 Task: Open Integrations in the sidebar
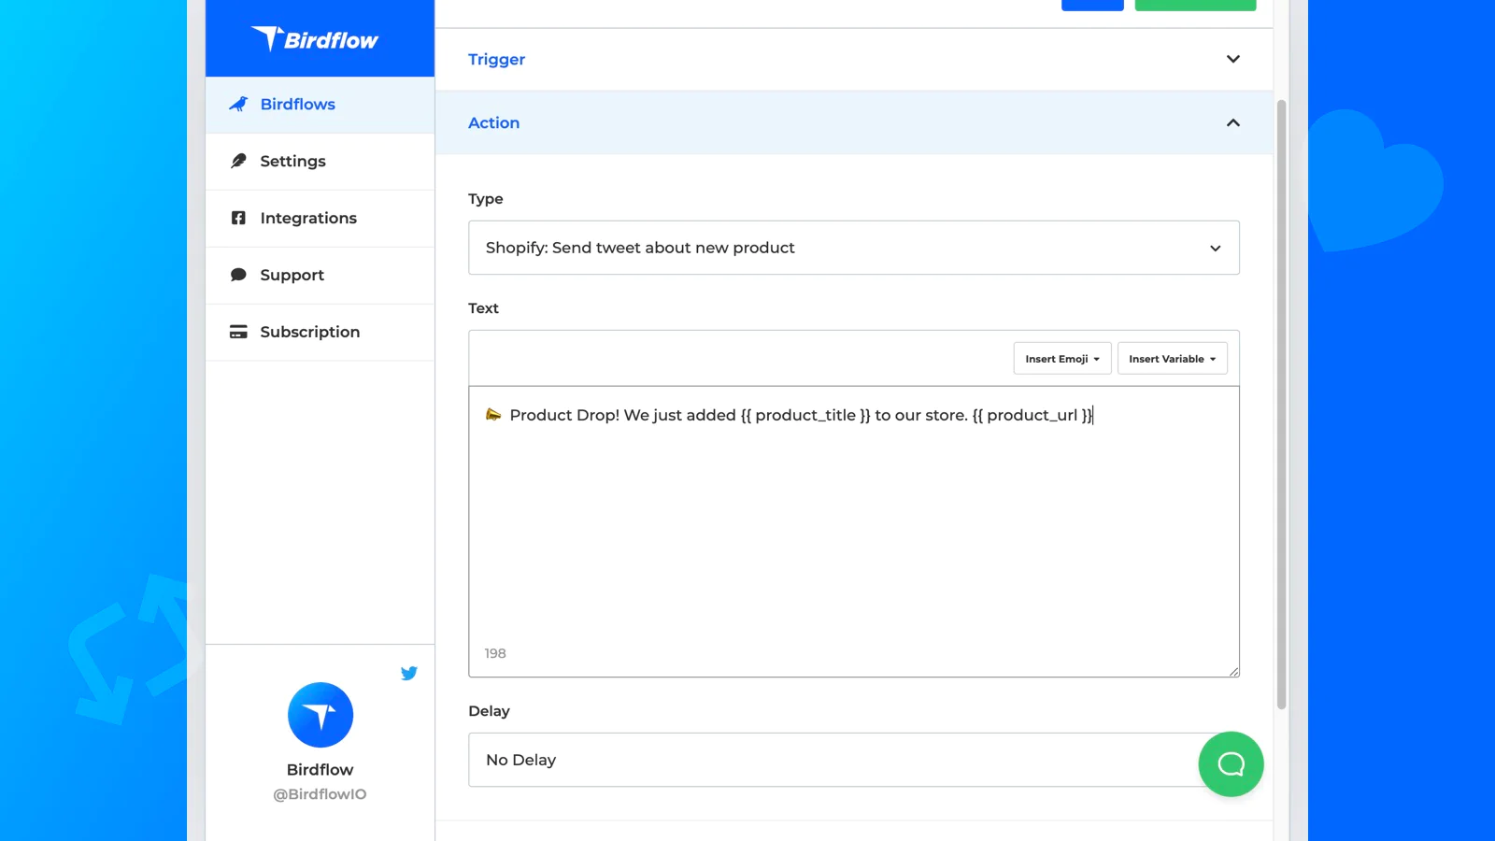320,219
